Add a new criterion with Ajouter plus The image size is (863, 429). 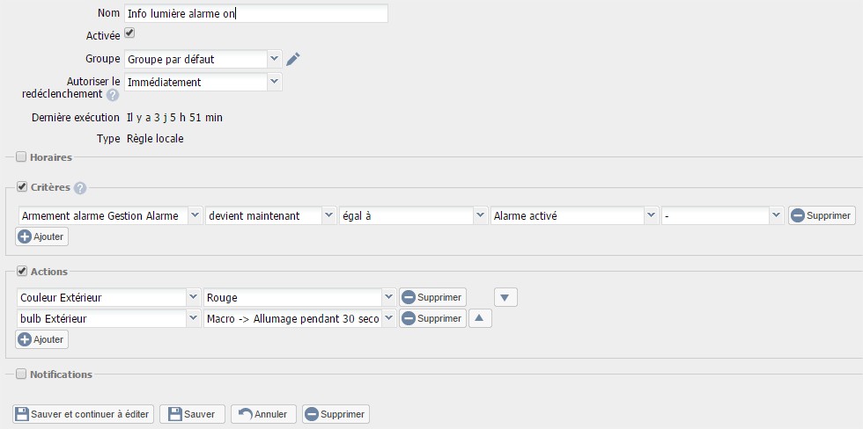tap(42, 236)
